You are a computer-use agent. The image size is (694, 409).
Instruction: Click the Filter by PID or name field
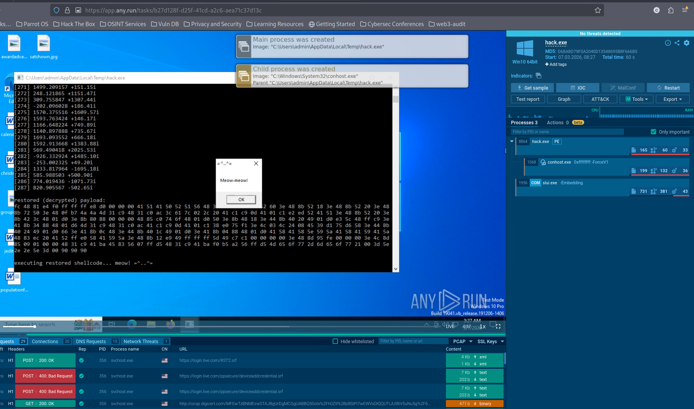(567, 132)
